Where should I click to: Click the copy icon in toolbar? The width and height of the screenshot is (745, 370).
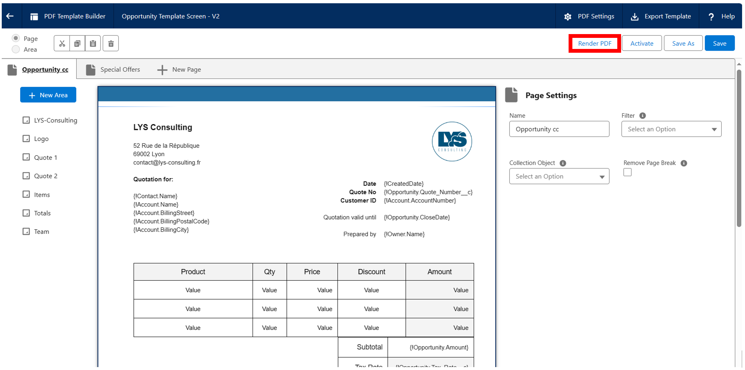point(77,43)
